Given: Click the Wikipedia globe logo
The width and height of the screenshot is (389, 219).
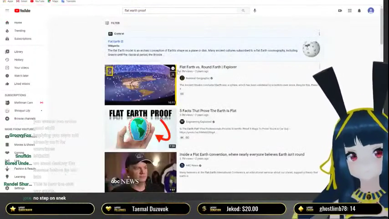Looking at the screenshot, I should (x=311, y=49).
